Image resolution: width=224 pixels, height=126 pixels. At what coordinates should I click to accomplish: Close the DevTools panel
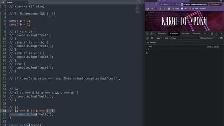[222, 34]
